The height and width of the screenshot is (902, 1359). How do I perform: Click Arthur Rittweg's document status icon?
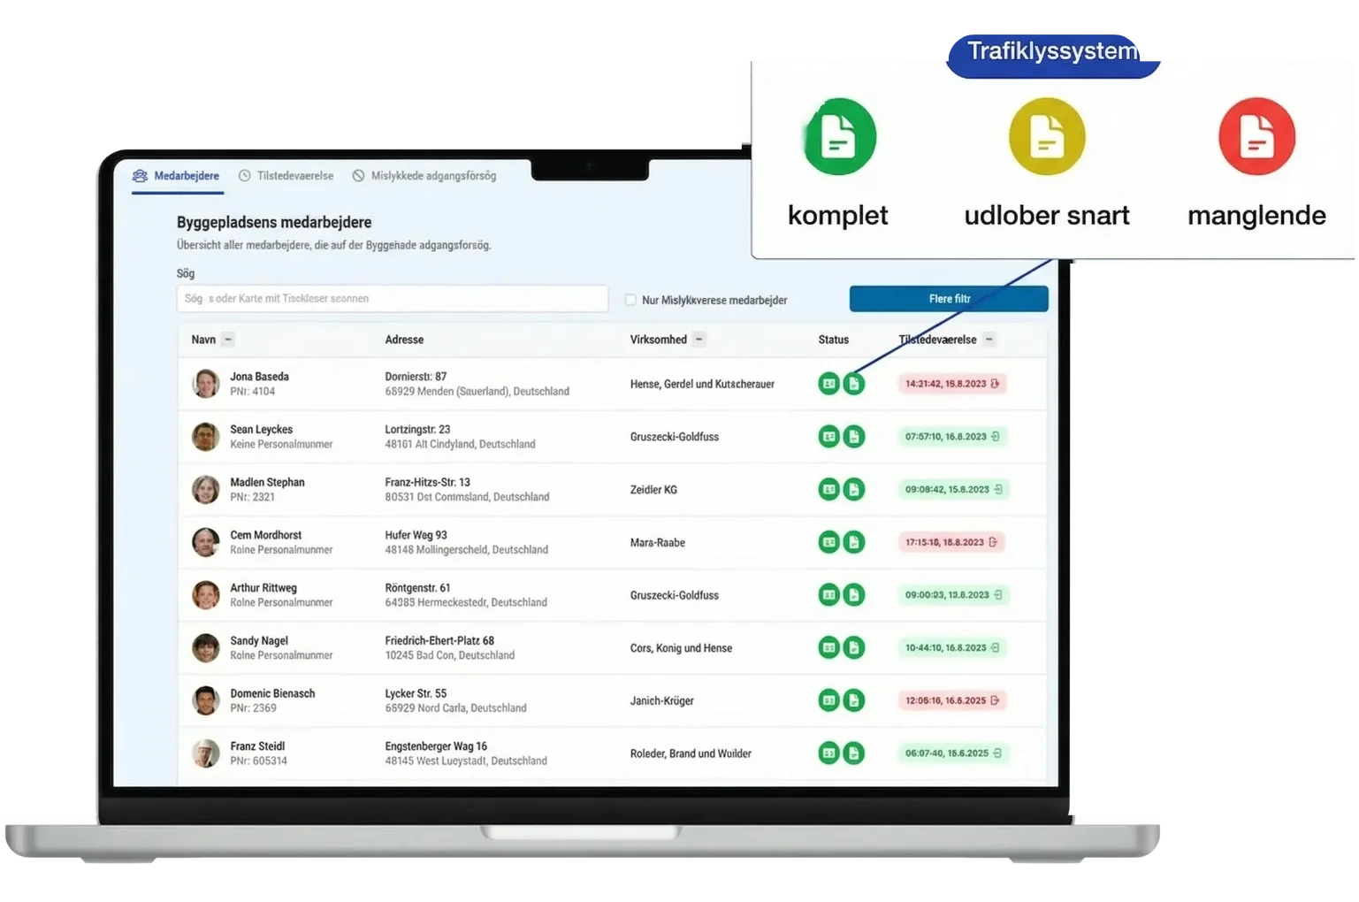coord(854,595)
